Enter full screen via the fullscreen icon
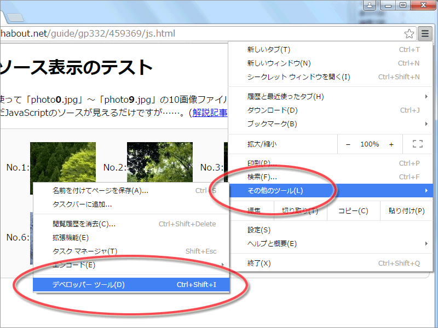This screenshot has width=438, height=328. [417, 143]
